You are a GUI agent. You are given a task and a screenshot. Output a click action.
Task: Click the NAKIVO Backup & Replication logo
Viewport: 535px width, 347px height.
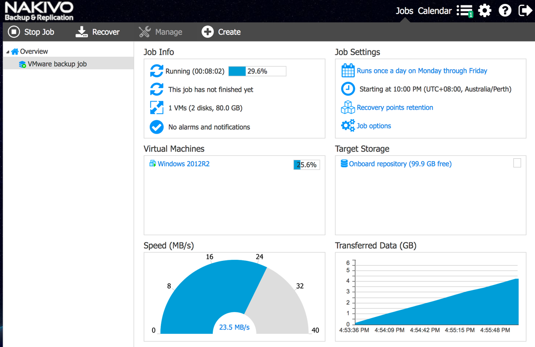click(x=39, y=11)
